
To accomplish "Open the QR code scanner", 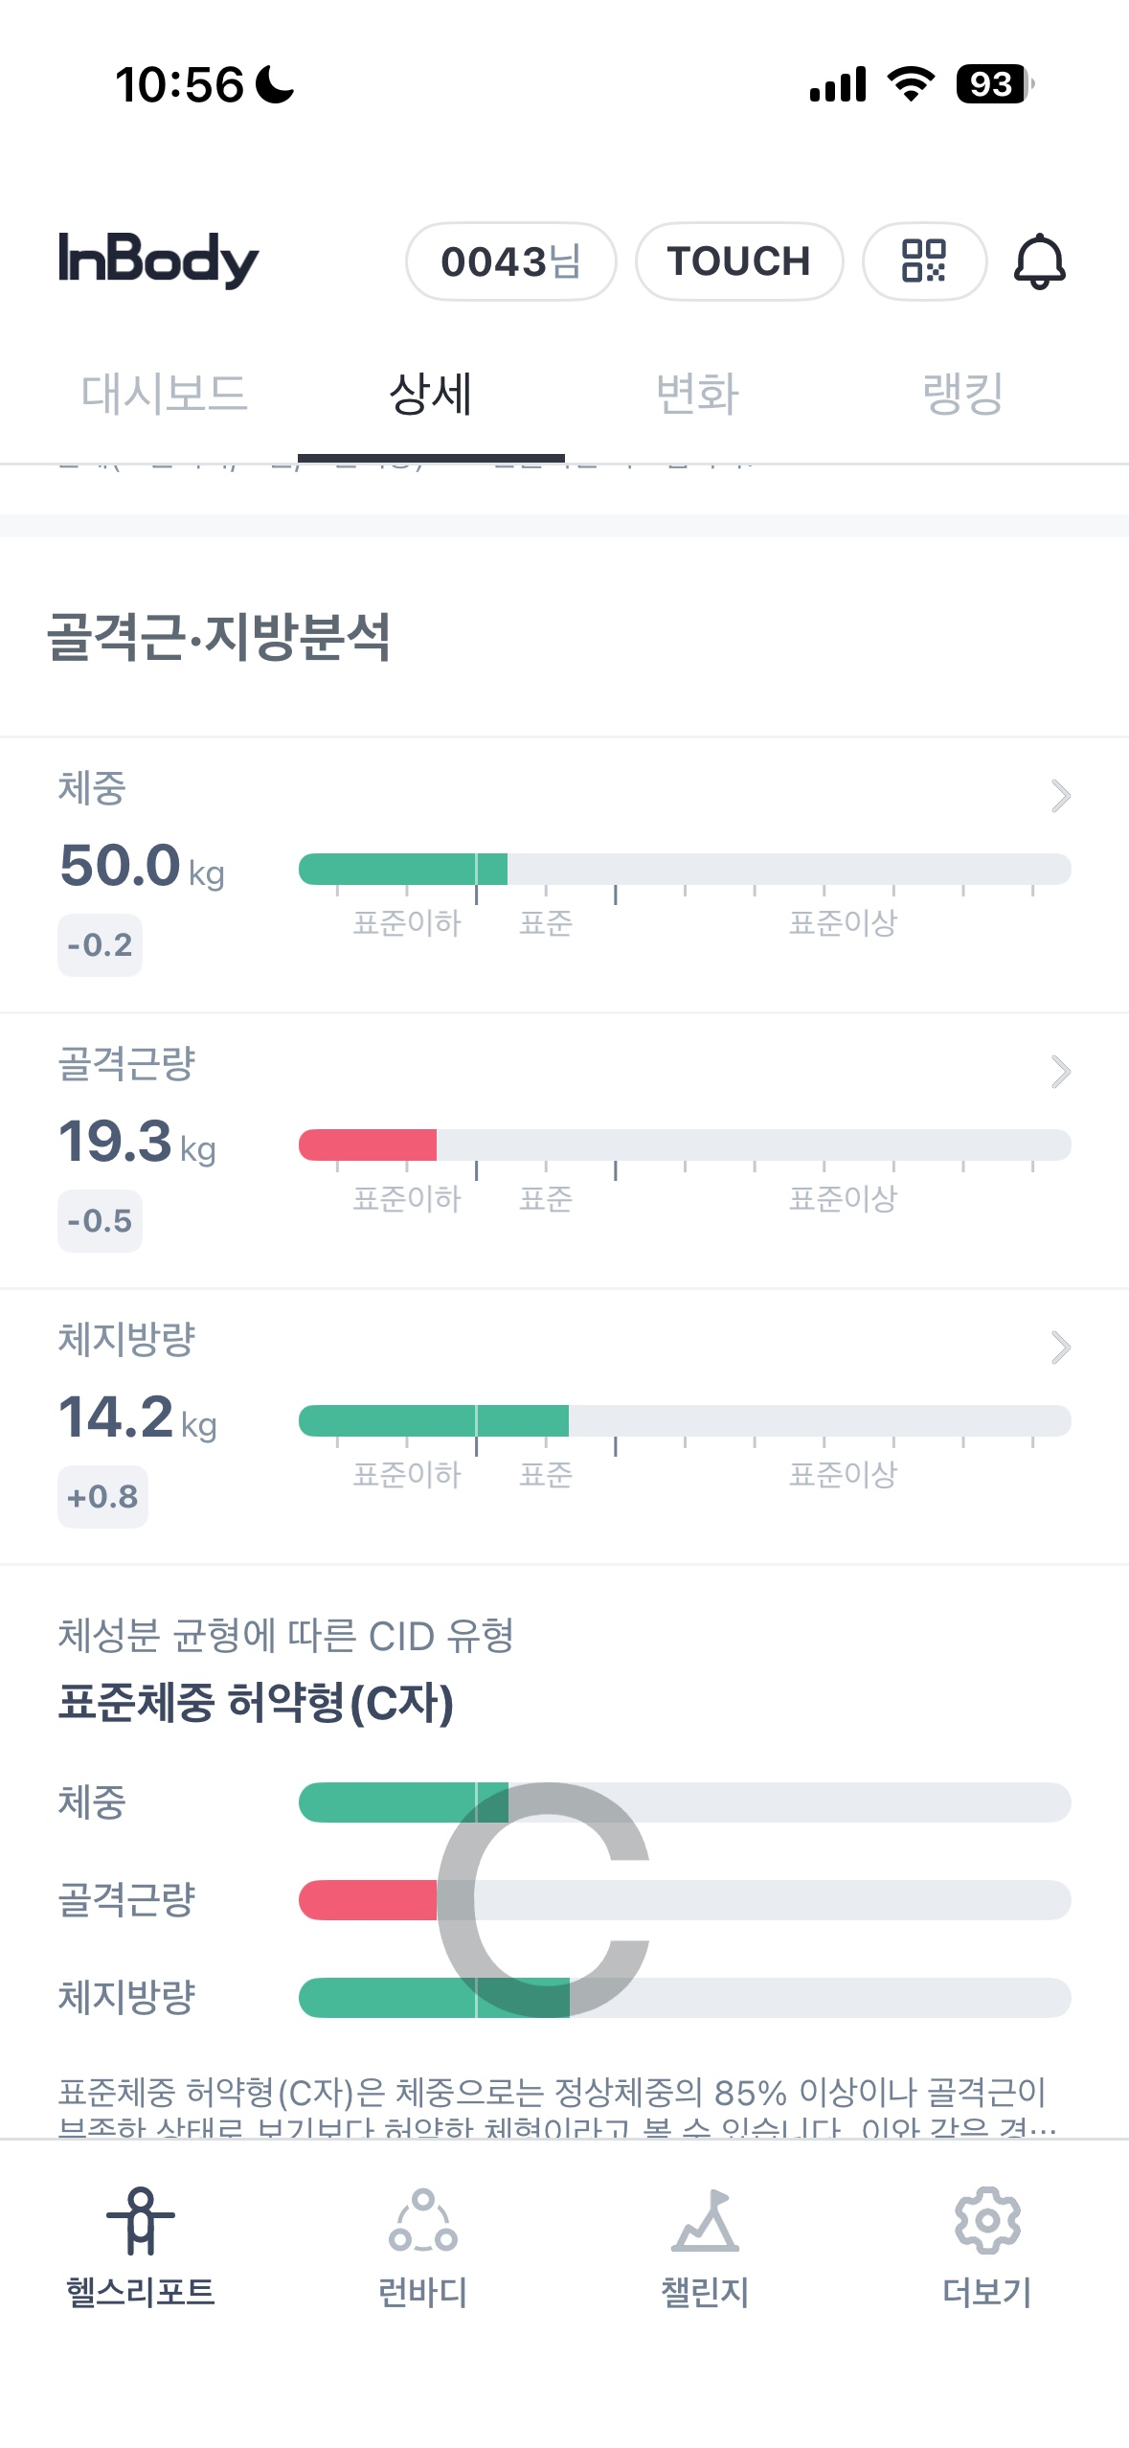I will click(x=923, y=261).
